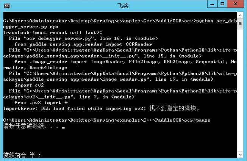Click the 飞桨 window title text
This screenshot has width=247, height=161.
(123, 6)
